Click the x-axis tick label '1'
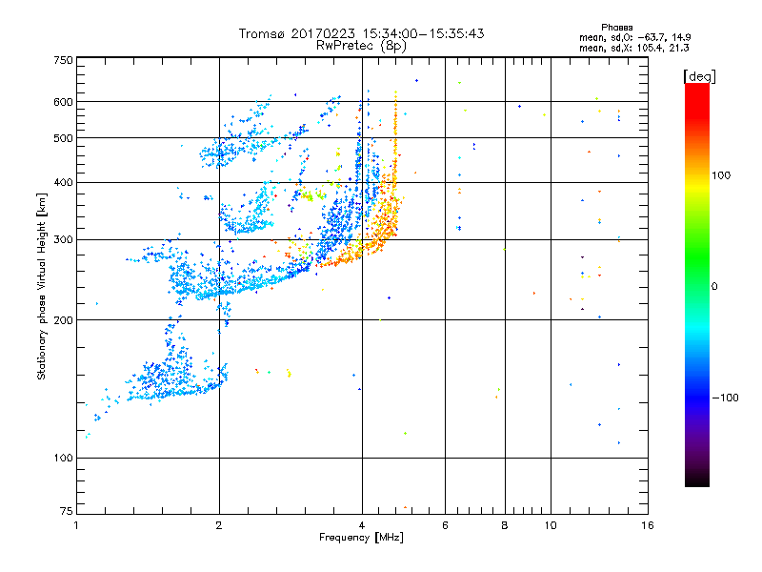Viewport: 762px width, 572px height. 76,525
